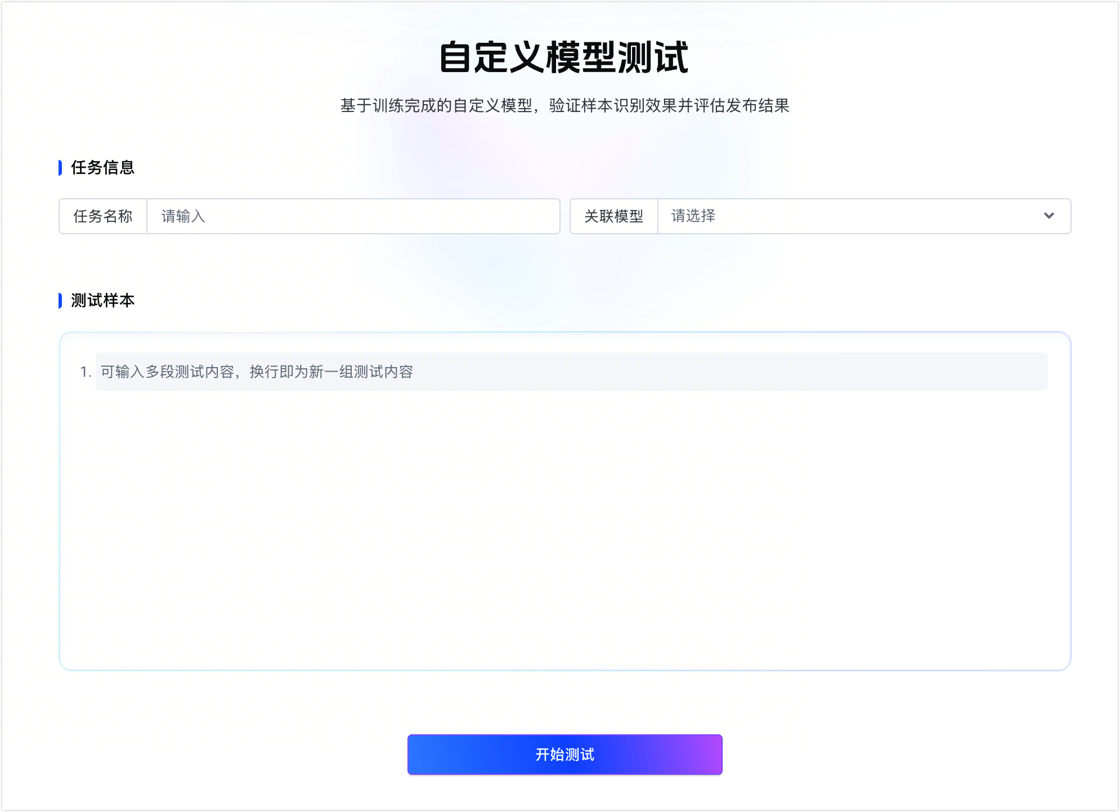Click the 测试样本 section heading
The height and width of the screenshot is (812, 1120).
tap(102, 300)
